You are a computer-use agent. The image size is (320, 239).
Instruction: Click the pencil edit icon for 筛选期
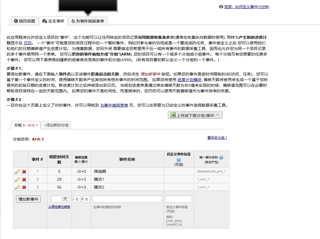pyautogui.click(x=17, y=171)
